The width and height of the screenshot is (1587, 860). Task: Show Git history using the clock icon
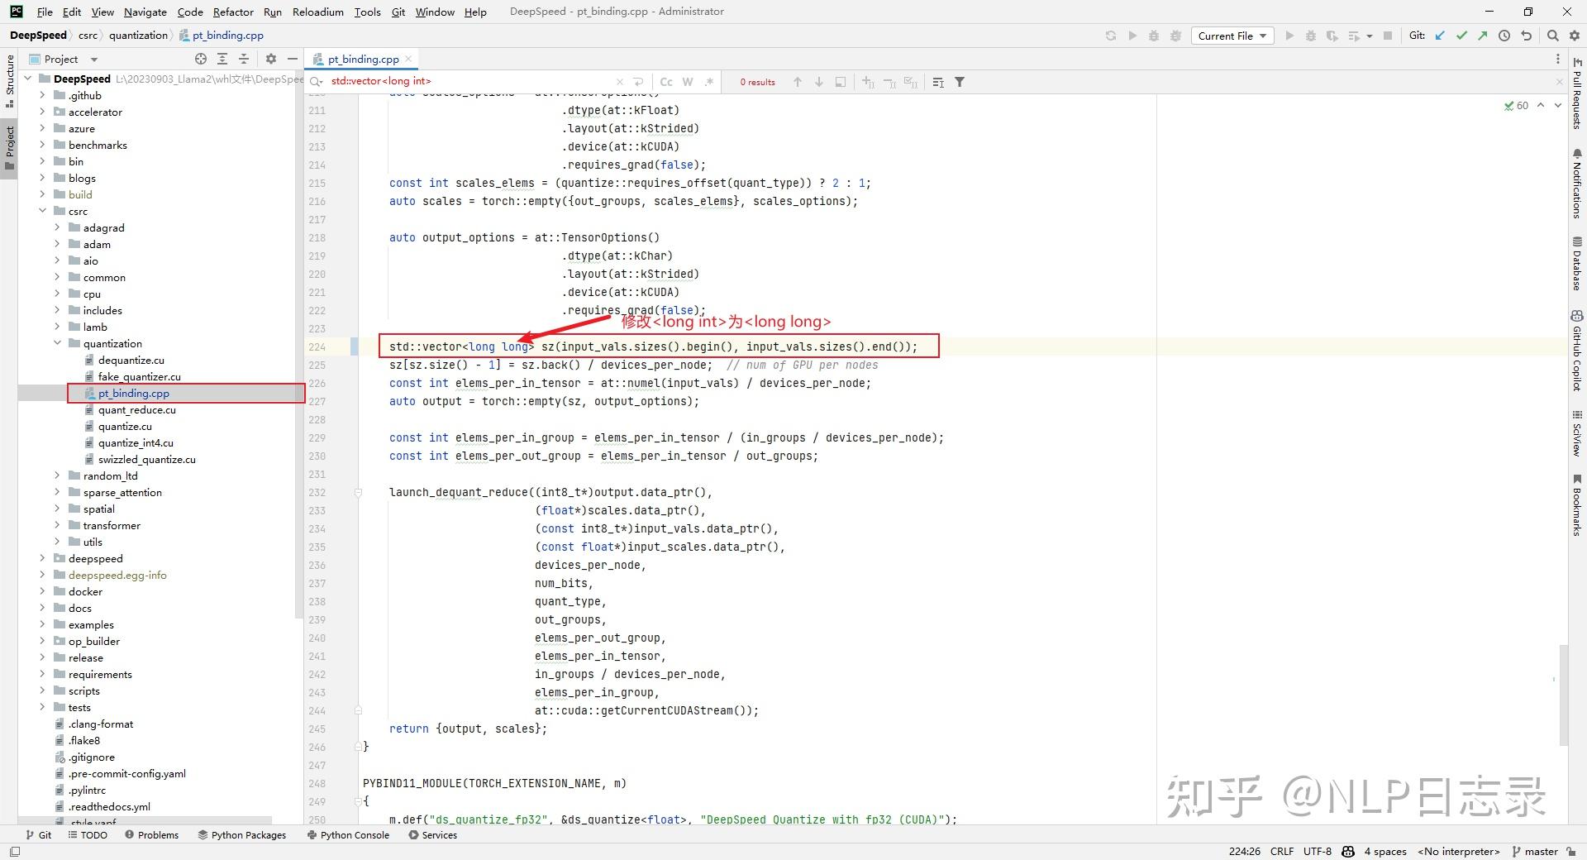[x=1504, y=36]
